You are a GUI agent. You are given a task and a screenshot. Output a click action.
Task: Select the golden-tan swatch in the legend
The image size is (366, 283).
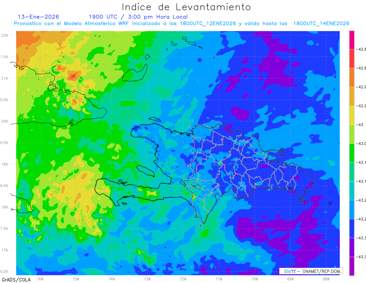[x=352, y=96]
